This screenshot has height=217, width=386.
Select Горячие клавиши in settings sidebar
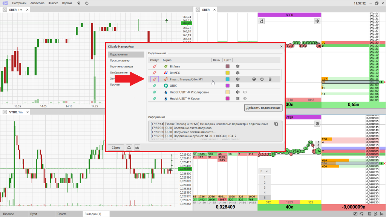[x=121, y=66]
